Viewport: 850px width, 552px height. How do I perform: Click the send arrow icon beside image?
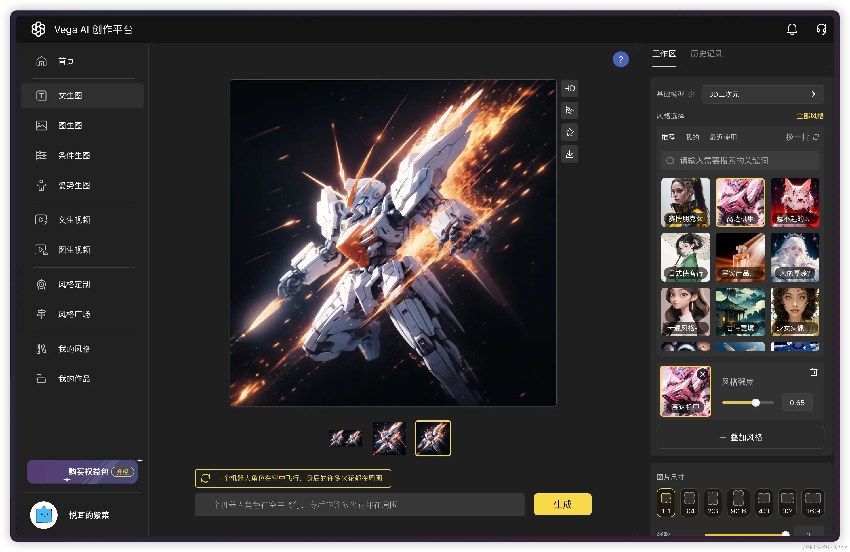point(569,111)
